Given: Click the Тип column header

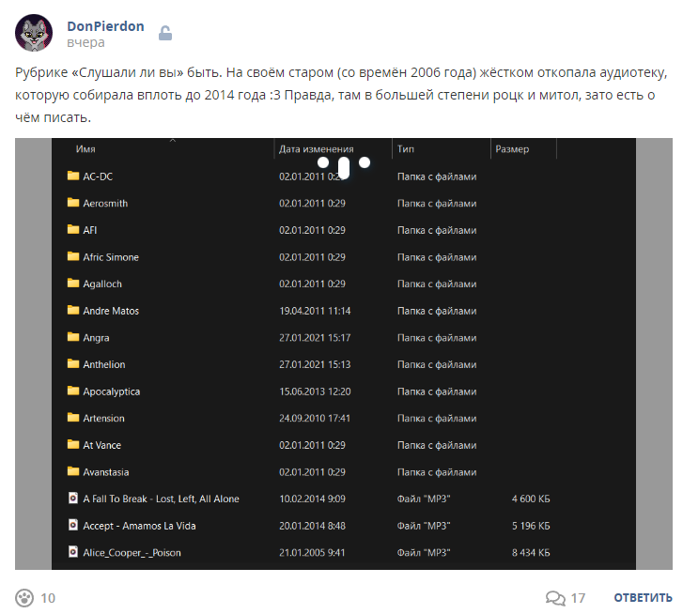Looking at the screenshot, I should pos(406,149).
